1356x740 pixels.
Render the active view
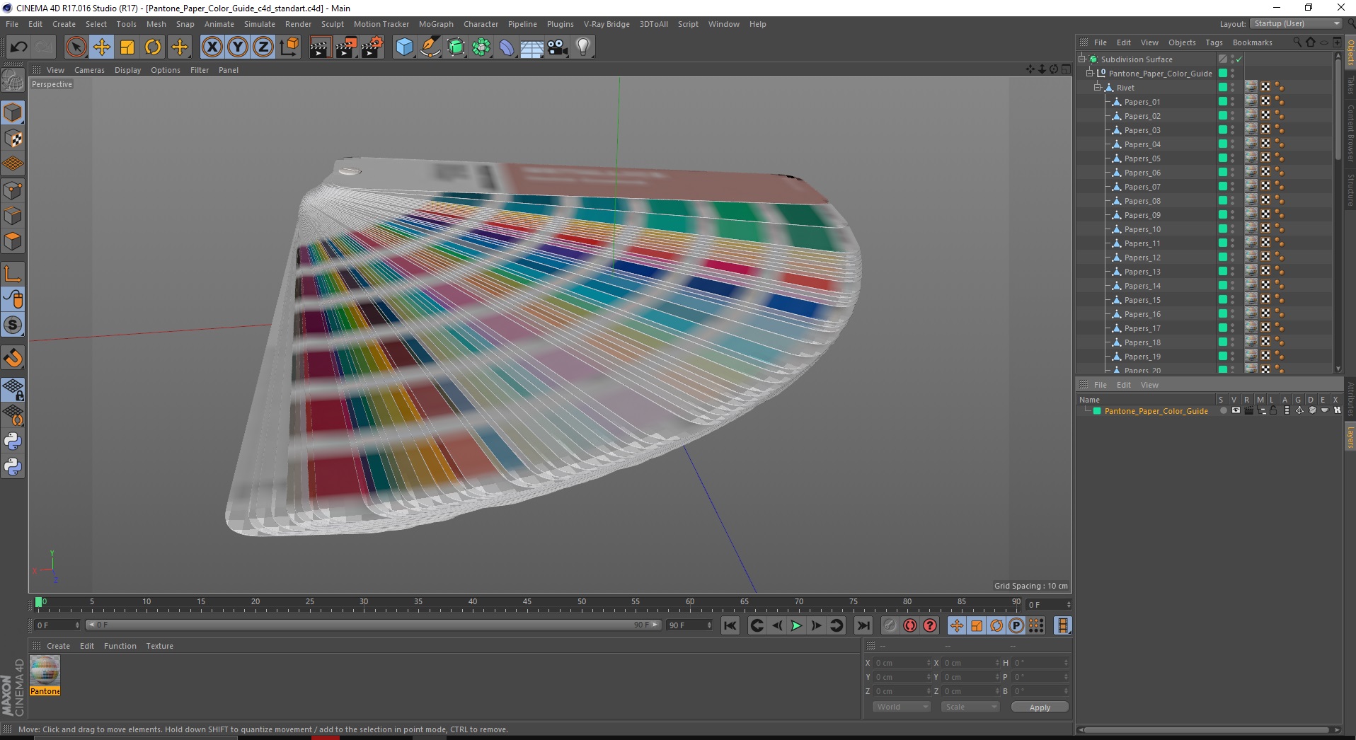(x=320, y=47)
